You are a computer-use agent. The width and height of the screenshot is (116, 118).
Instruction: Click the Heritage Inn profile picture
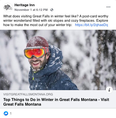coord(8,7)
